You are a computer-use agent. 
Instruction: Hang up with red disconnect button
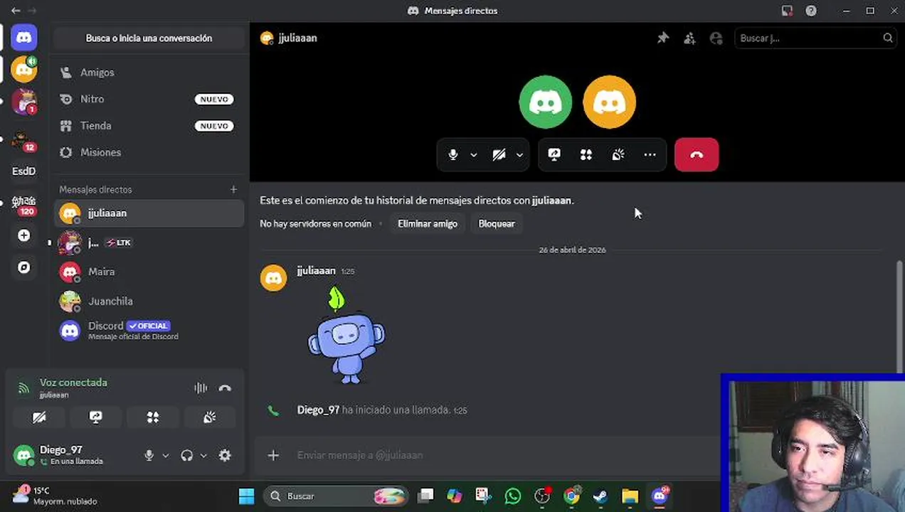(x=697, y=154)
